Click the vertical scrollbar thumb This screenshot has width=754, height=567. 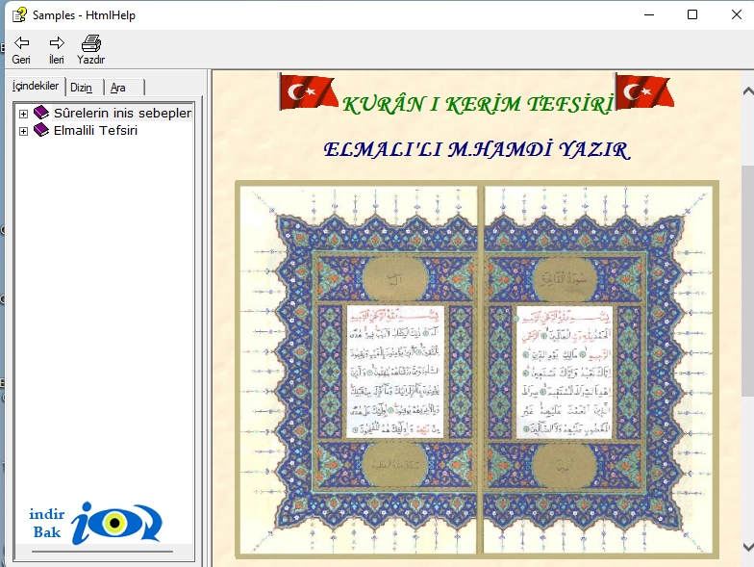click(x=748, y=280)
